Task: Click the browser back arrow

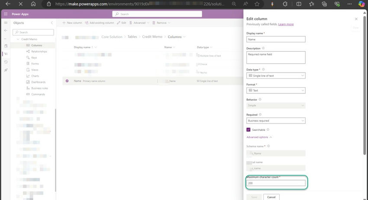Action: (x=8, y=4)
